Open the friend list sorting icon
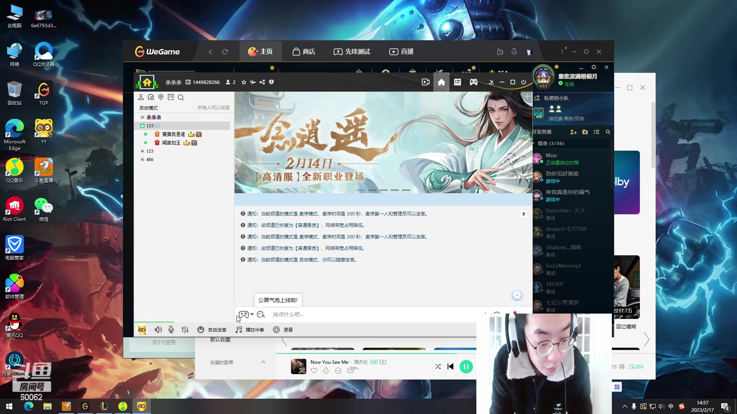The image size is (737, 414). click(x=597, y=132)
